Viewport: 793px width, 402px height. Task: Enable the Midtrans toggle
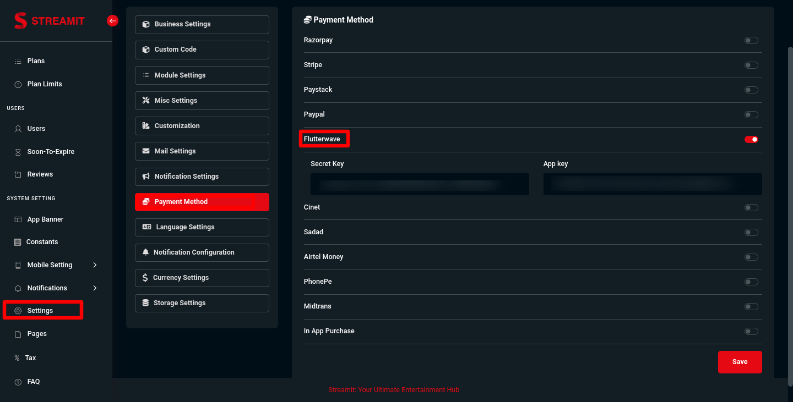coord(751,306)
